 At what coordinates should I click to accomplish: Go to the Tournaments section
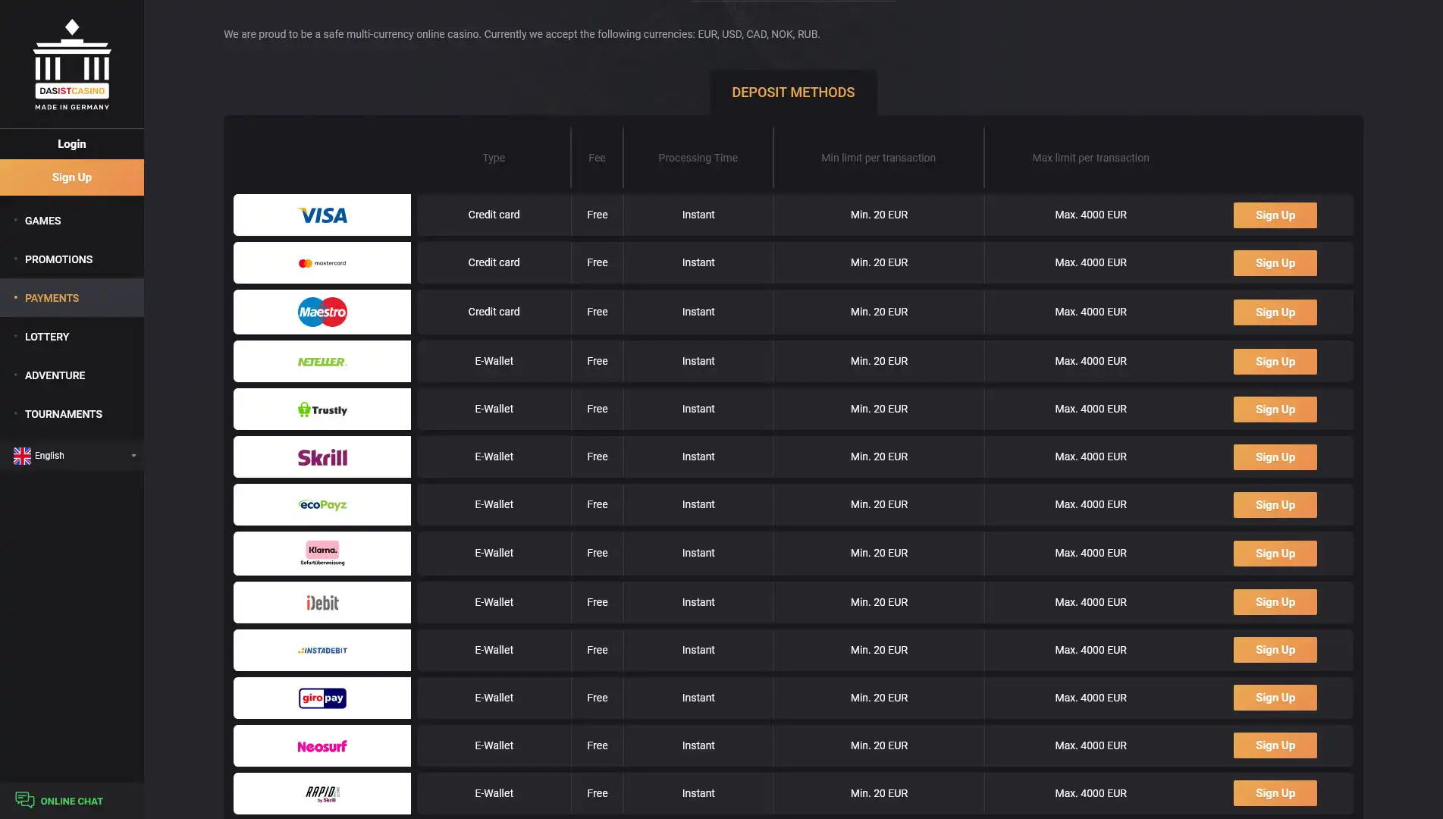pyautogui.click(x=64, y=414)
